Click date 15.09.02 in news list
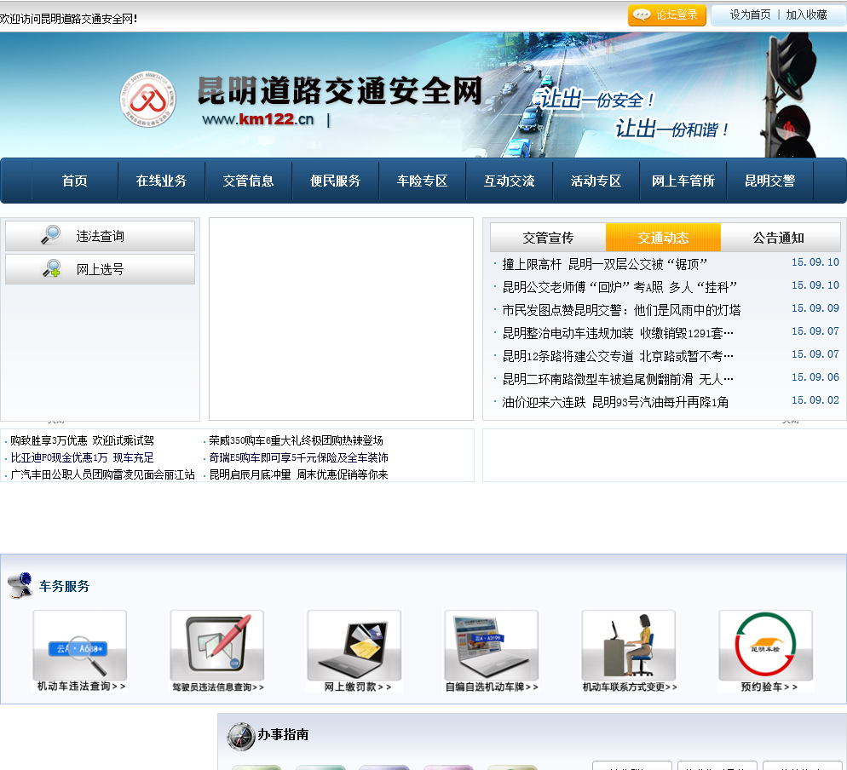The width and height of the screenshot is (847, 770). pyautogui.click(x=815, y=400)
